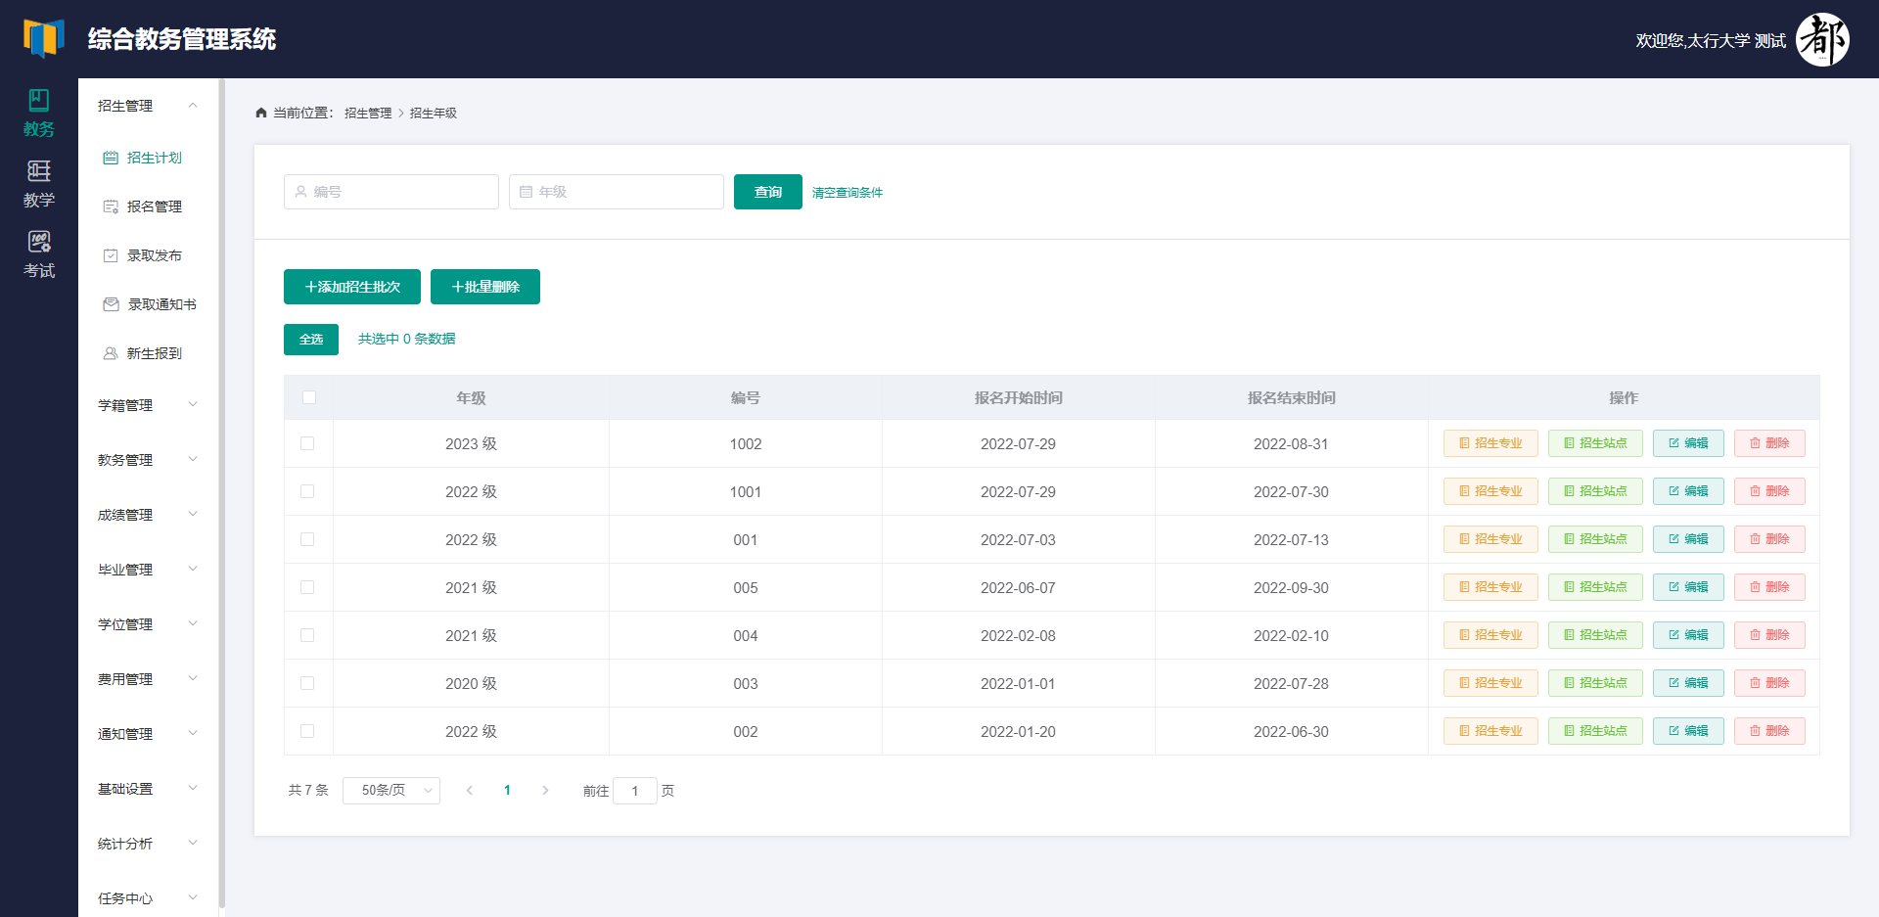Click the 添加招生批次 button
Screen dimensions: 1879x917
coord(352,287)
